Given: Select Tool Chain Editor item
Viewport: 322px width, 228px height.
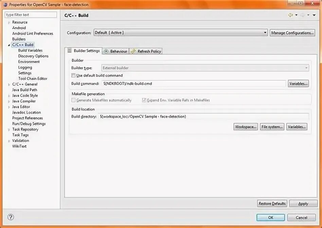Looking at the screenshot, I should point(33,78).
